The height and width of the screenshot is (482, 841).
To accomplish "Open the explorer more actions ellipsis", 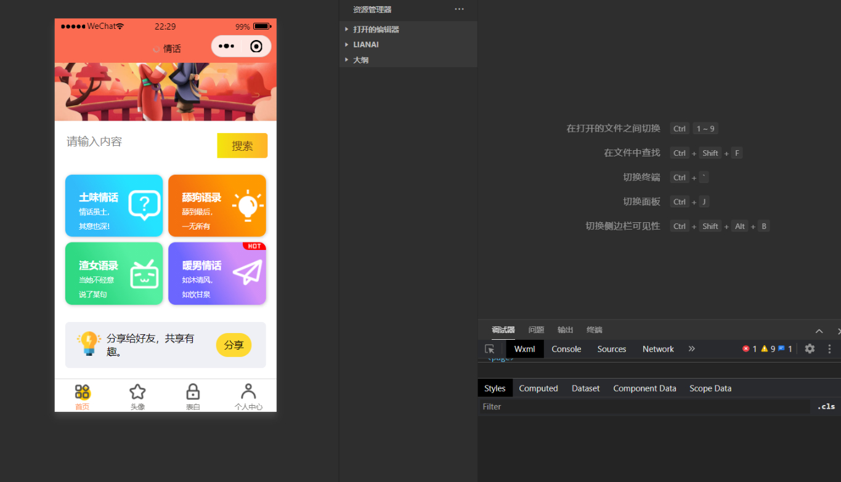I will click(x=459, y=9).
